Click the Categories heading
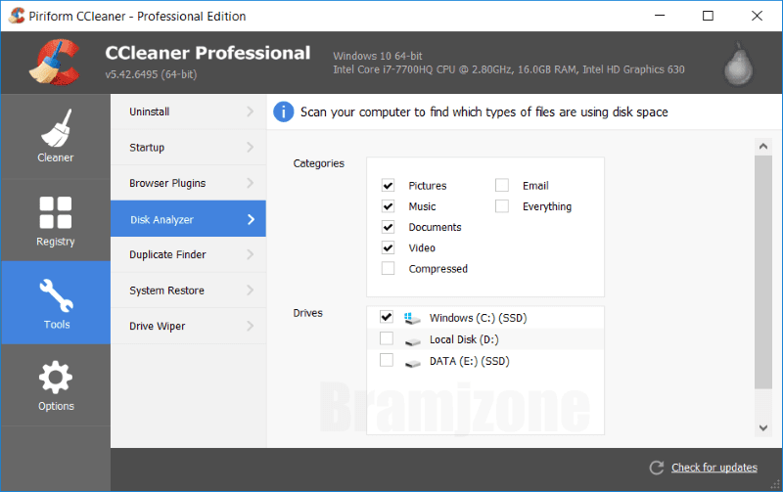 (319, 163)
